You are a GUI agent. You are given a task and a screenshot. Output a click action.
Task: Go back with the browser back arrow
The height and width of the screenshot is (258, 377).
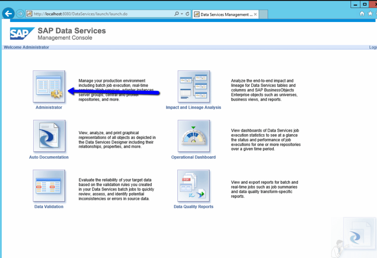point(8,14)
